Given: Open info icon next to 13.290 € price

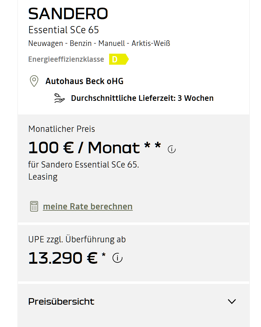Looking at the screenshot, I should click(117, 258).
